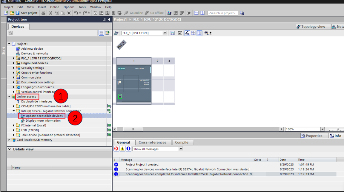Screen dimensions: 344x192
Task: Click Go offline in the toolbar
Action: coord(154,13)
